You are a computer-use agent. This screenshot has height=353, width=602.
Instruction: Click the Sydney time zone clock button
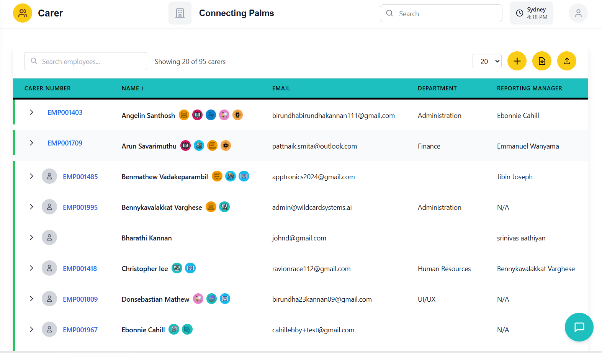click(x=531, y=13)
